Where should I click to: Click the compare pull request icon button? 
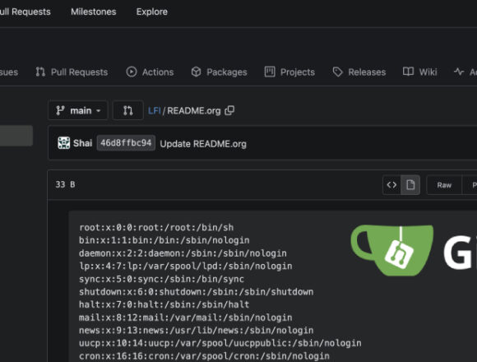(127, 110)
